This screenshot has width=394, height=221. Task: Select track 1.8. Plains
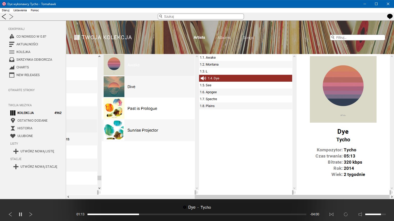(245, 106)
